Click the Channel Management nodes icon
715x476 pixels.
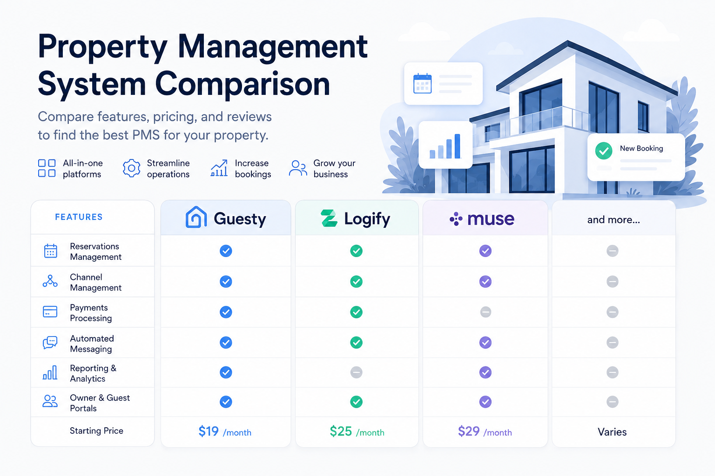tap(50, 281)
